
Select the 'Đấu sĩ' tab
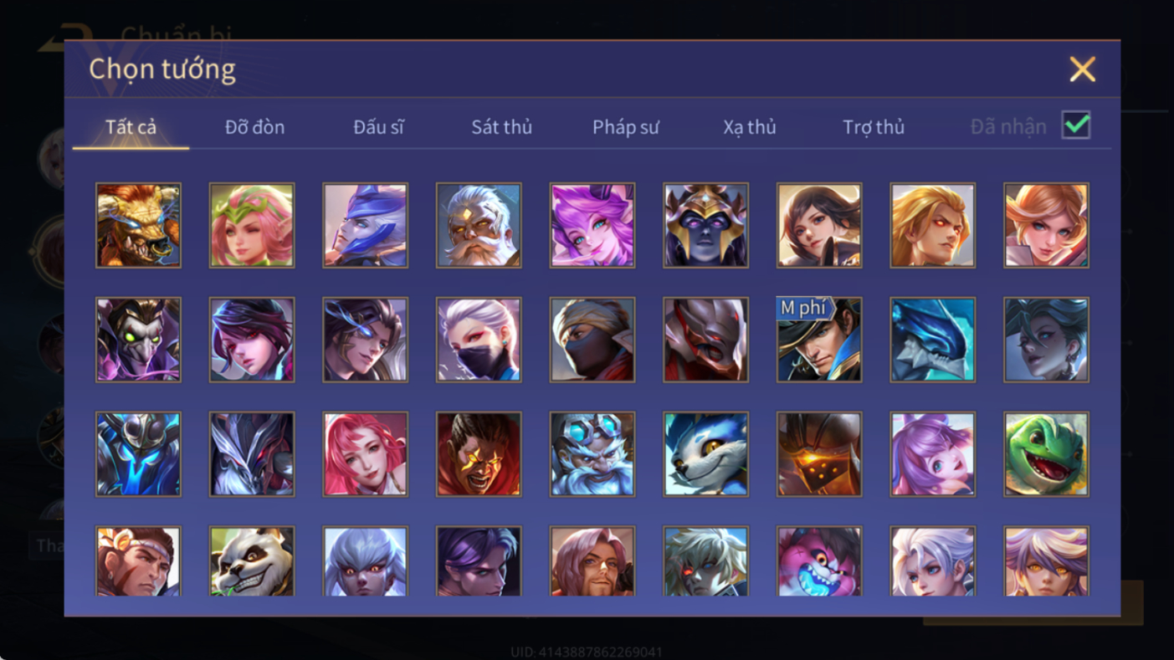pos(378,127)
